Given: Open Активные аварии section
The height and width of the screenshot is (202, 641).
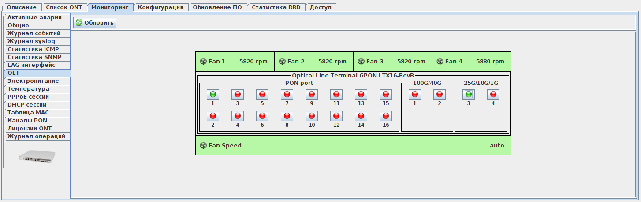Looking at the screenshot, I should click(37, 18).
